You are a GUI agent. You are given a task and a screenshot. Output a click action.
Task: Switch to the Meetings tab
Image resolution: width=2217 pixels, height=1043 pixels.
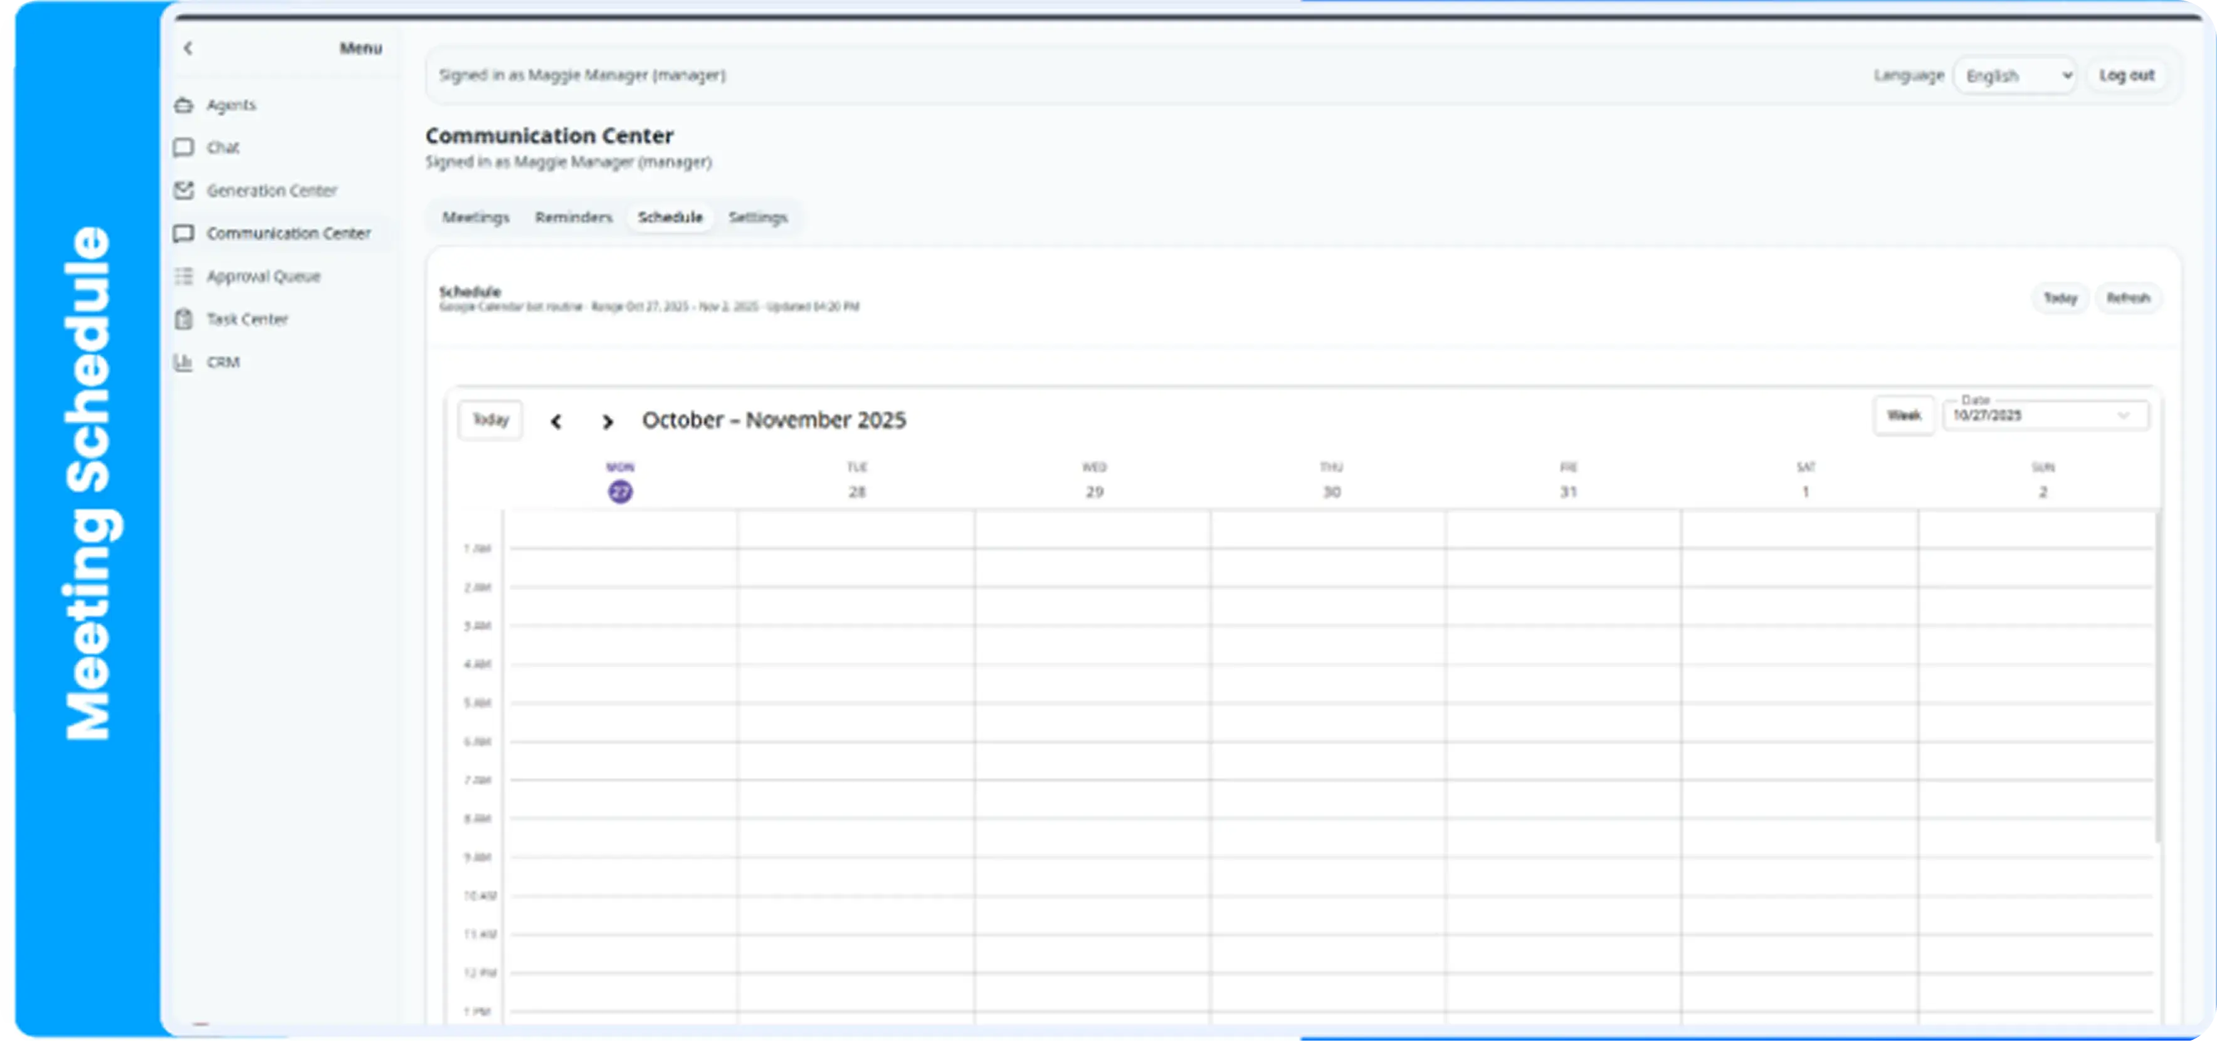475,218
